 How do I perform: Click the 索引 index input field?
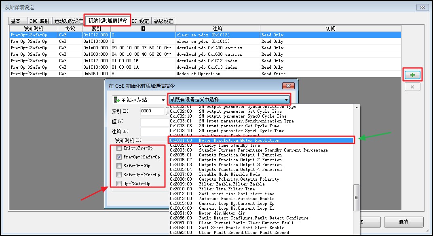tap(152, 111)
